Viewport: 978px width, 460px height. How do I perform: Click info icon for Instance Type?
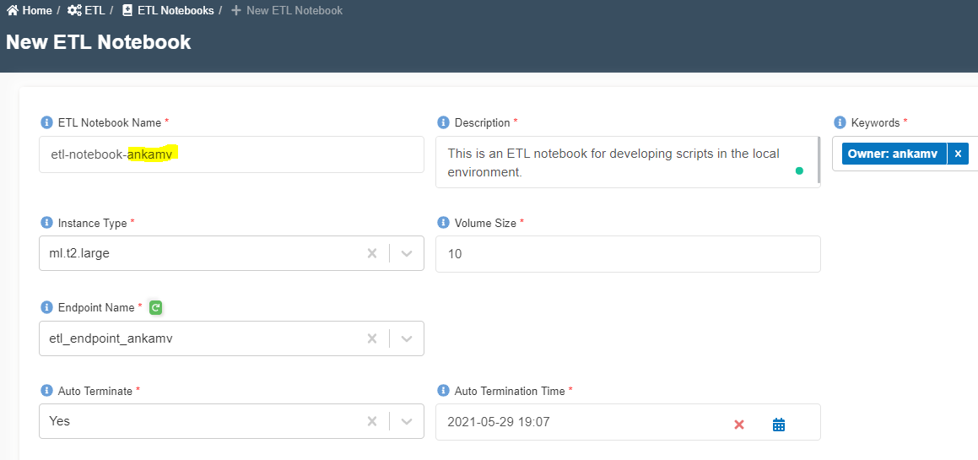(46, 223)
